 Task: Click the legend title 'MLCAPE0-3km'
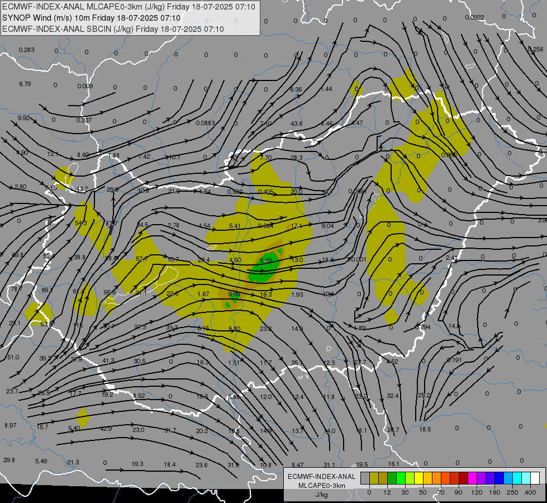322,486
